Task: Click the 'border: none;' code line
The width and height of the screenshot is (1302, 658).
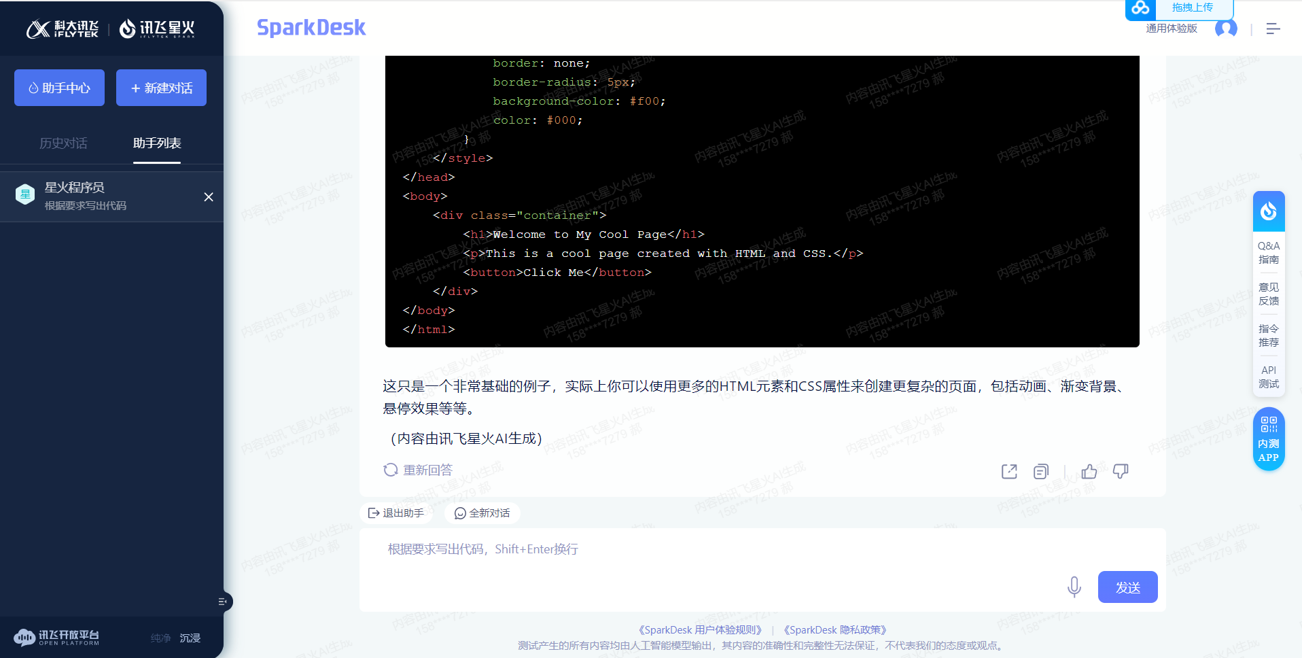Action: point(542,63)
